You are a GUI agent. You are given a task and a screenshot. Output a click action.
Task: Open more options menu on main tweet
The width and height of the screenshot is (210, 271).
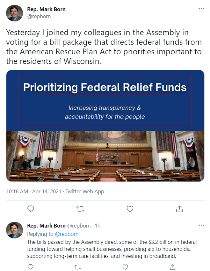click(x=201, y=9)
